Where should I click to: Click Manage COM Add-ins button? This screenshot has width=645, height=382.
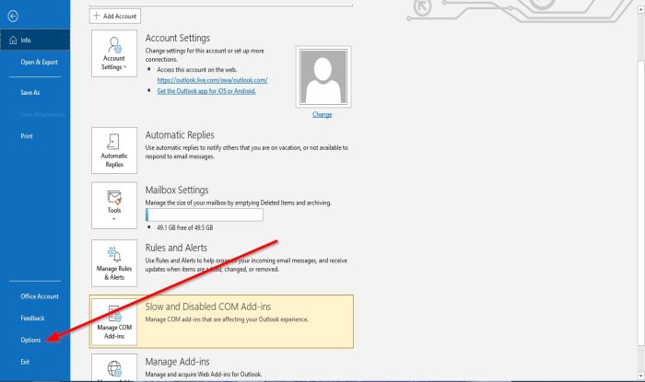click(x=114, y=322)
